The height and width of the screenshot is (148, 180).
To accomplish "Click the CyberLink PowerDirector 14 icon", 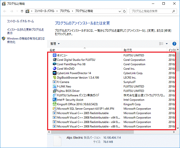I will (x=54, y=73).
